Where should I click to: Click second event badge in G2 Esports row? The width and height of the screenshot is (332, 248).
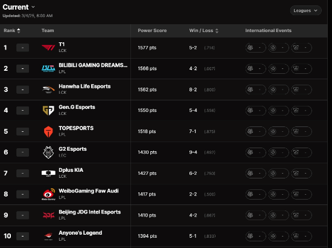click(x=278, y=152)
